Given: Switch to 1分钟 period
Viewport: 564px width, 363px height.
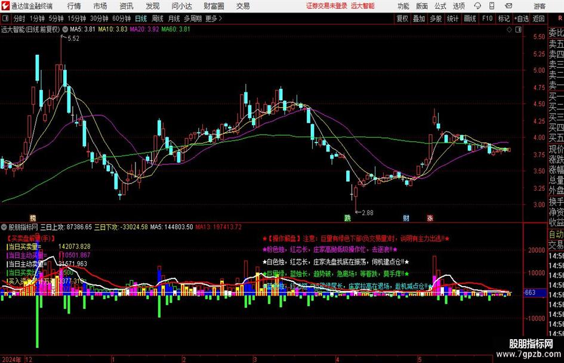Looking at the screenshot, I should pyautogui.click(x=37, y=18).
